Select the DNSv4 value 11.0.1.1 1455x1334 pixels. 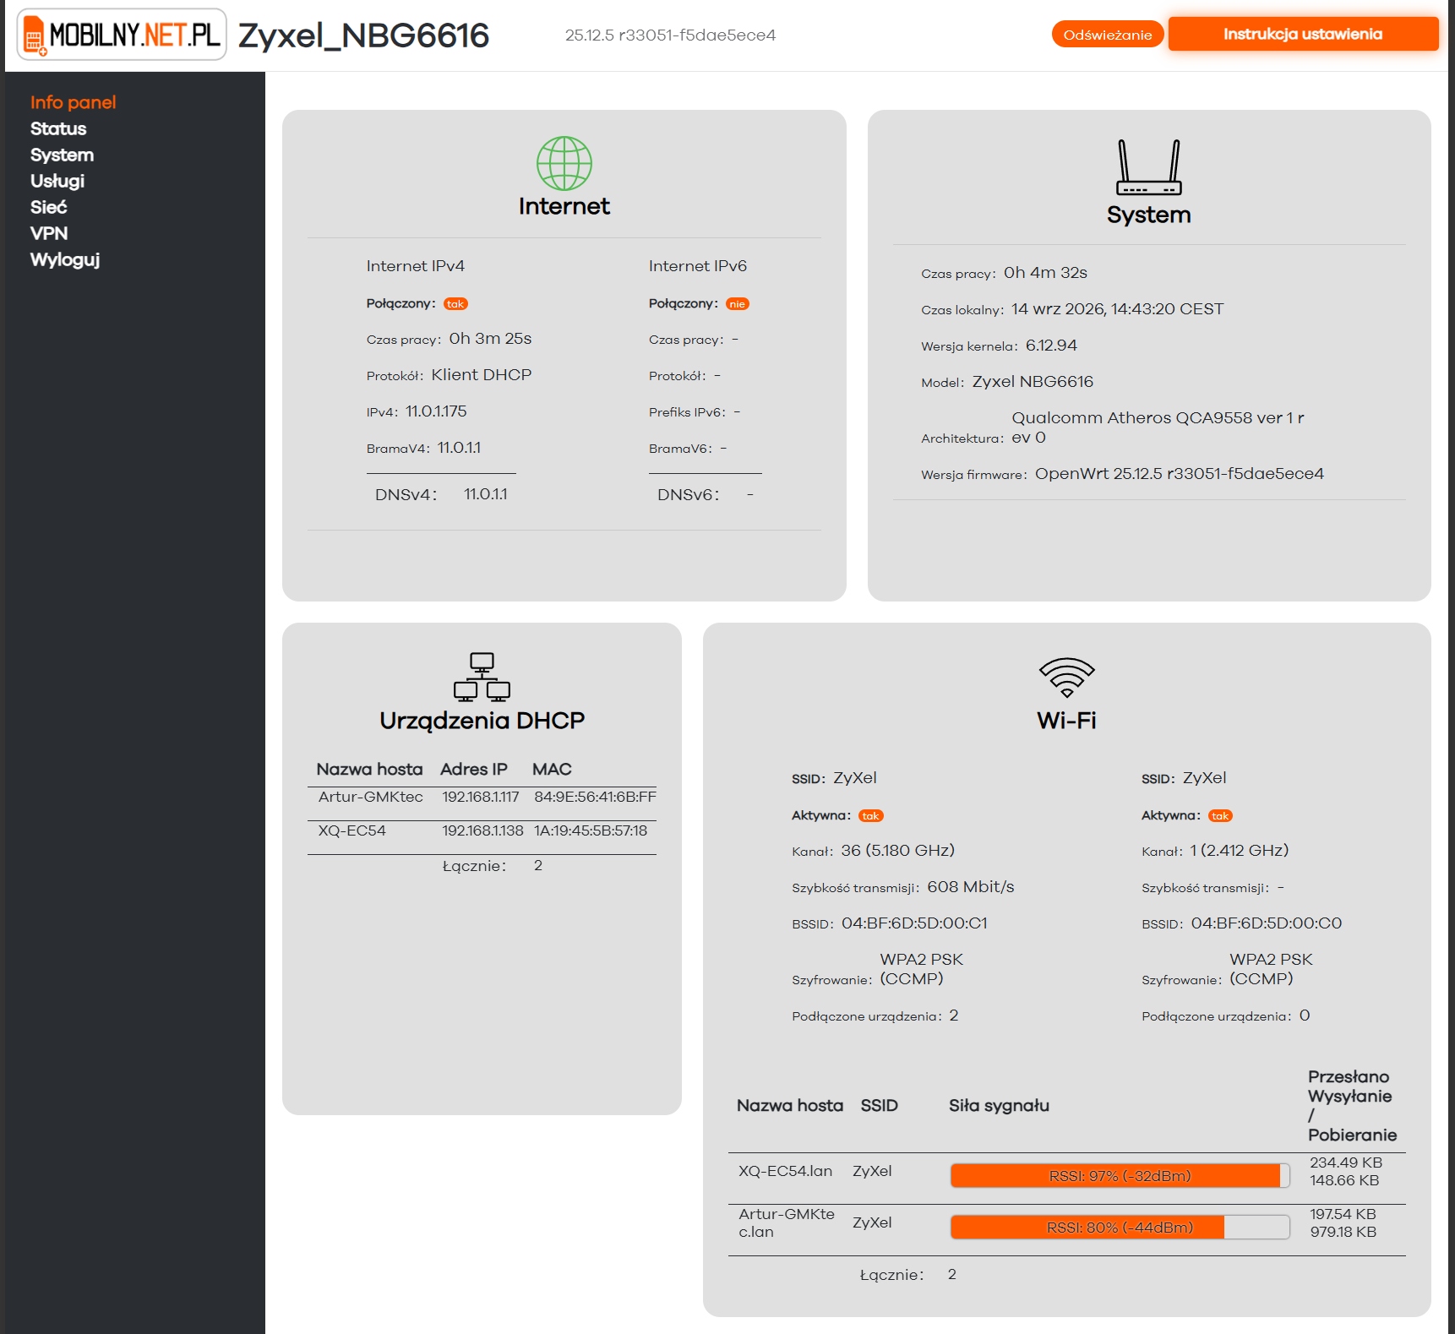[486, 494]
